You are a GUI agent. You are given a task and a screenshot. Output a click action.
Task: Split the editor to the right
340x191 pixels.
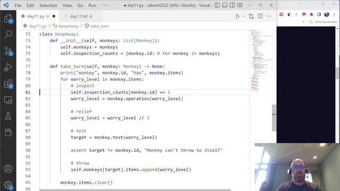[x=260, y=16]
